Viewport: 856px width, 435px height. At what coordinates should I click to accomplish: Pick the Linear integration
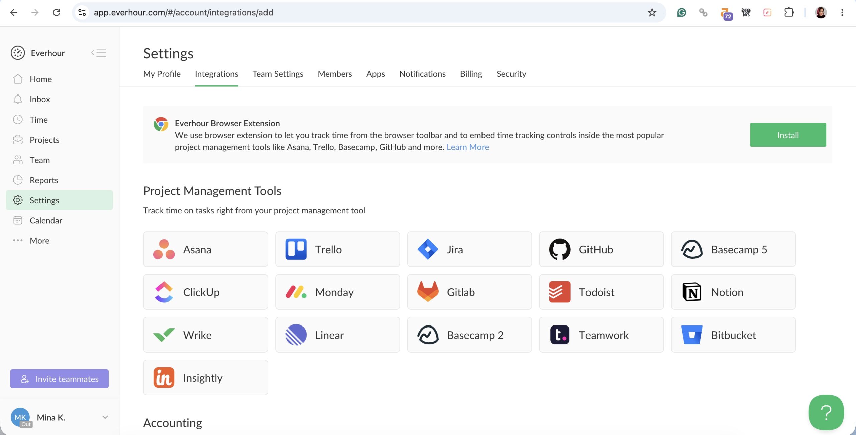[337, 335]
